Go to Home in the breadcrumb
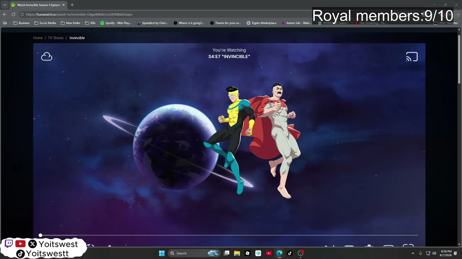The height and width of the screenshot is (259, 462). click(x=38, y=38)
